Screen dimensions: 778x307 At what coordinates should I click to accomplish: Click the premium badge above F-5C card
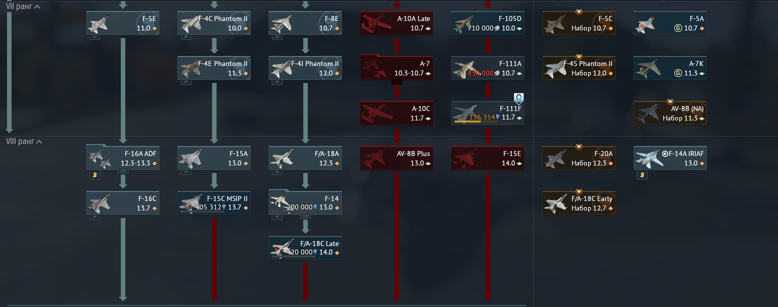click(x=579, y=11)
